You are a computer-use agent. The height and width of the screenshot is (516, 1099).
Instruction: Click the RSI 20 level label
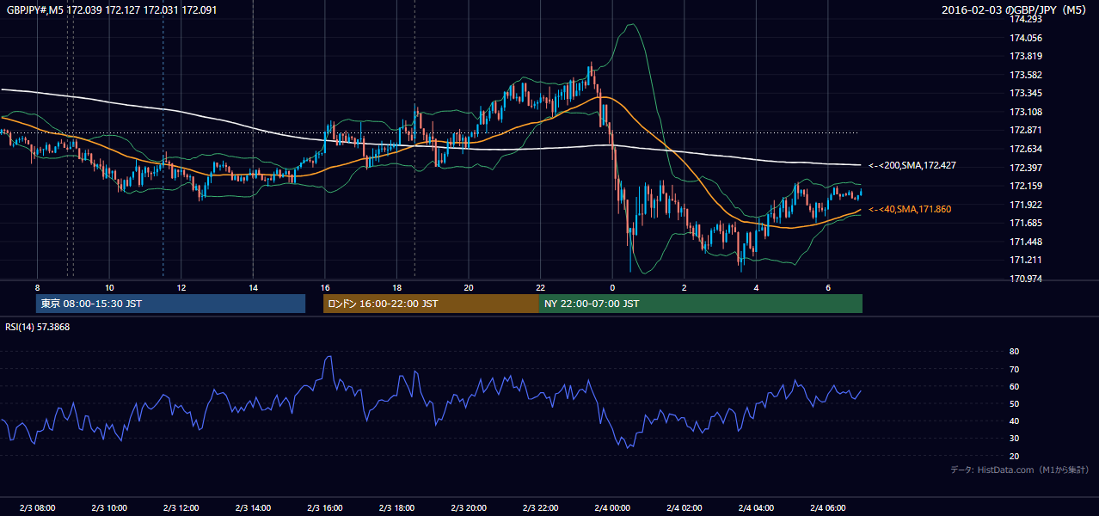click(1015, 456)
